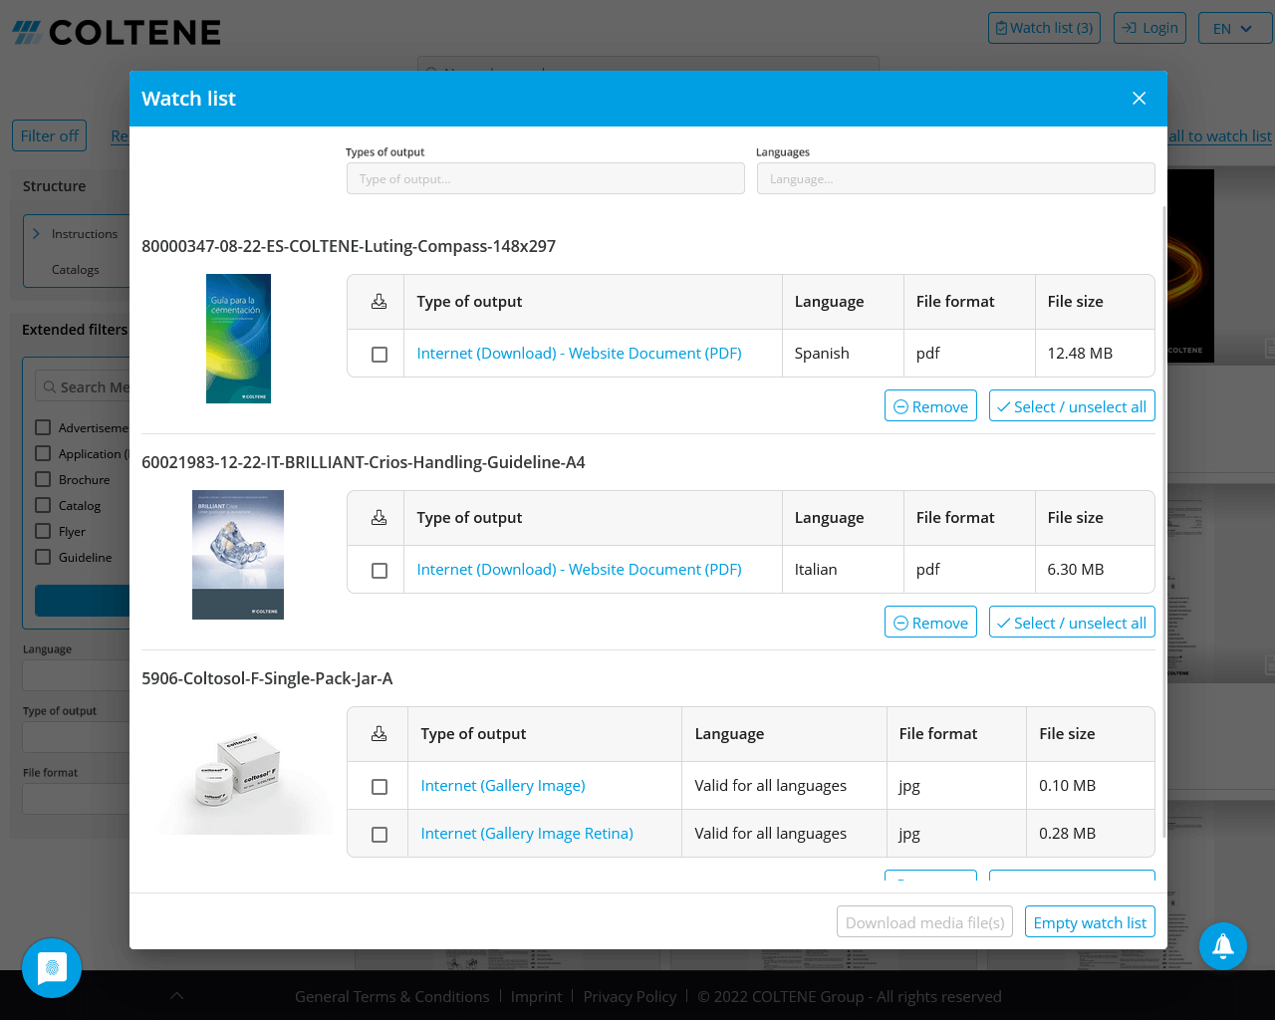
Task: Open the fingerprint privacy chat icon
Action: pyautogui.click(x=52, y=968)
